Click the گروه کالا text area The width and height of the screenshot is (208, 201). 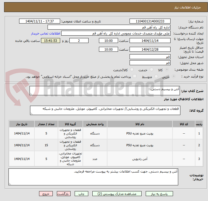(x=105, y=110)
